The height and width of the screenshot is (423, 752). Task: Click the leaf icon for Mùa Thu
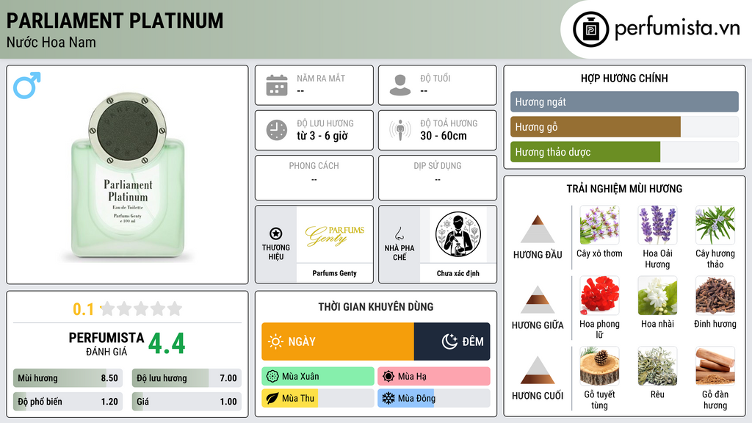[272, 398]
